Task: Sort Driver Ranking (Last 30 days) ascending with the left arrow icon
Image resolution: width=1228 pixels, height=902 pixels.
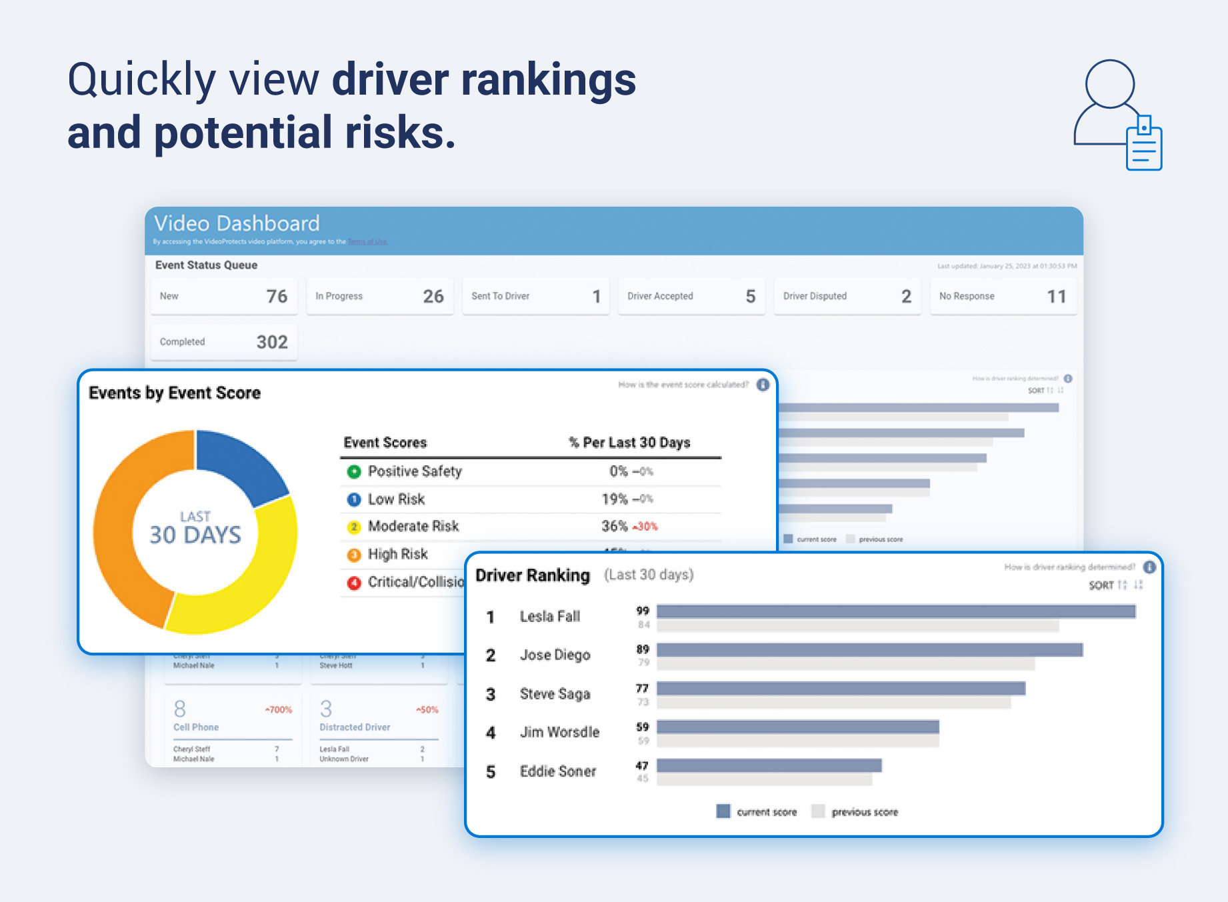Action: pos(1123,585)
